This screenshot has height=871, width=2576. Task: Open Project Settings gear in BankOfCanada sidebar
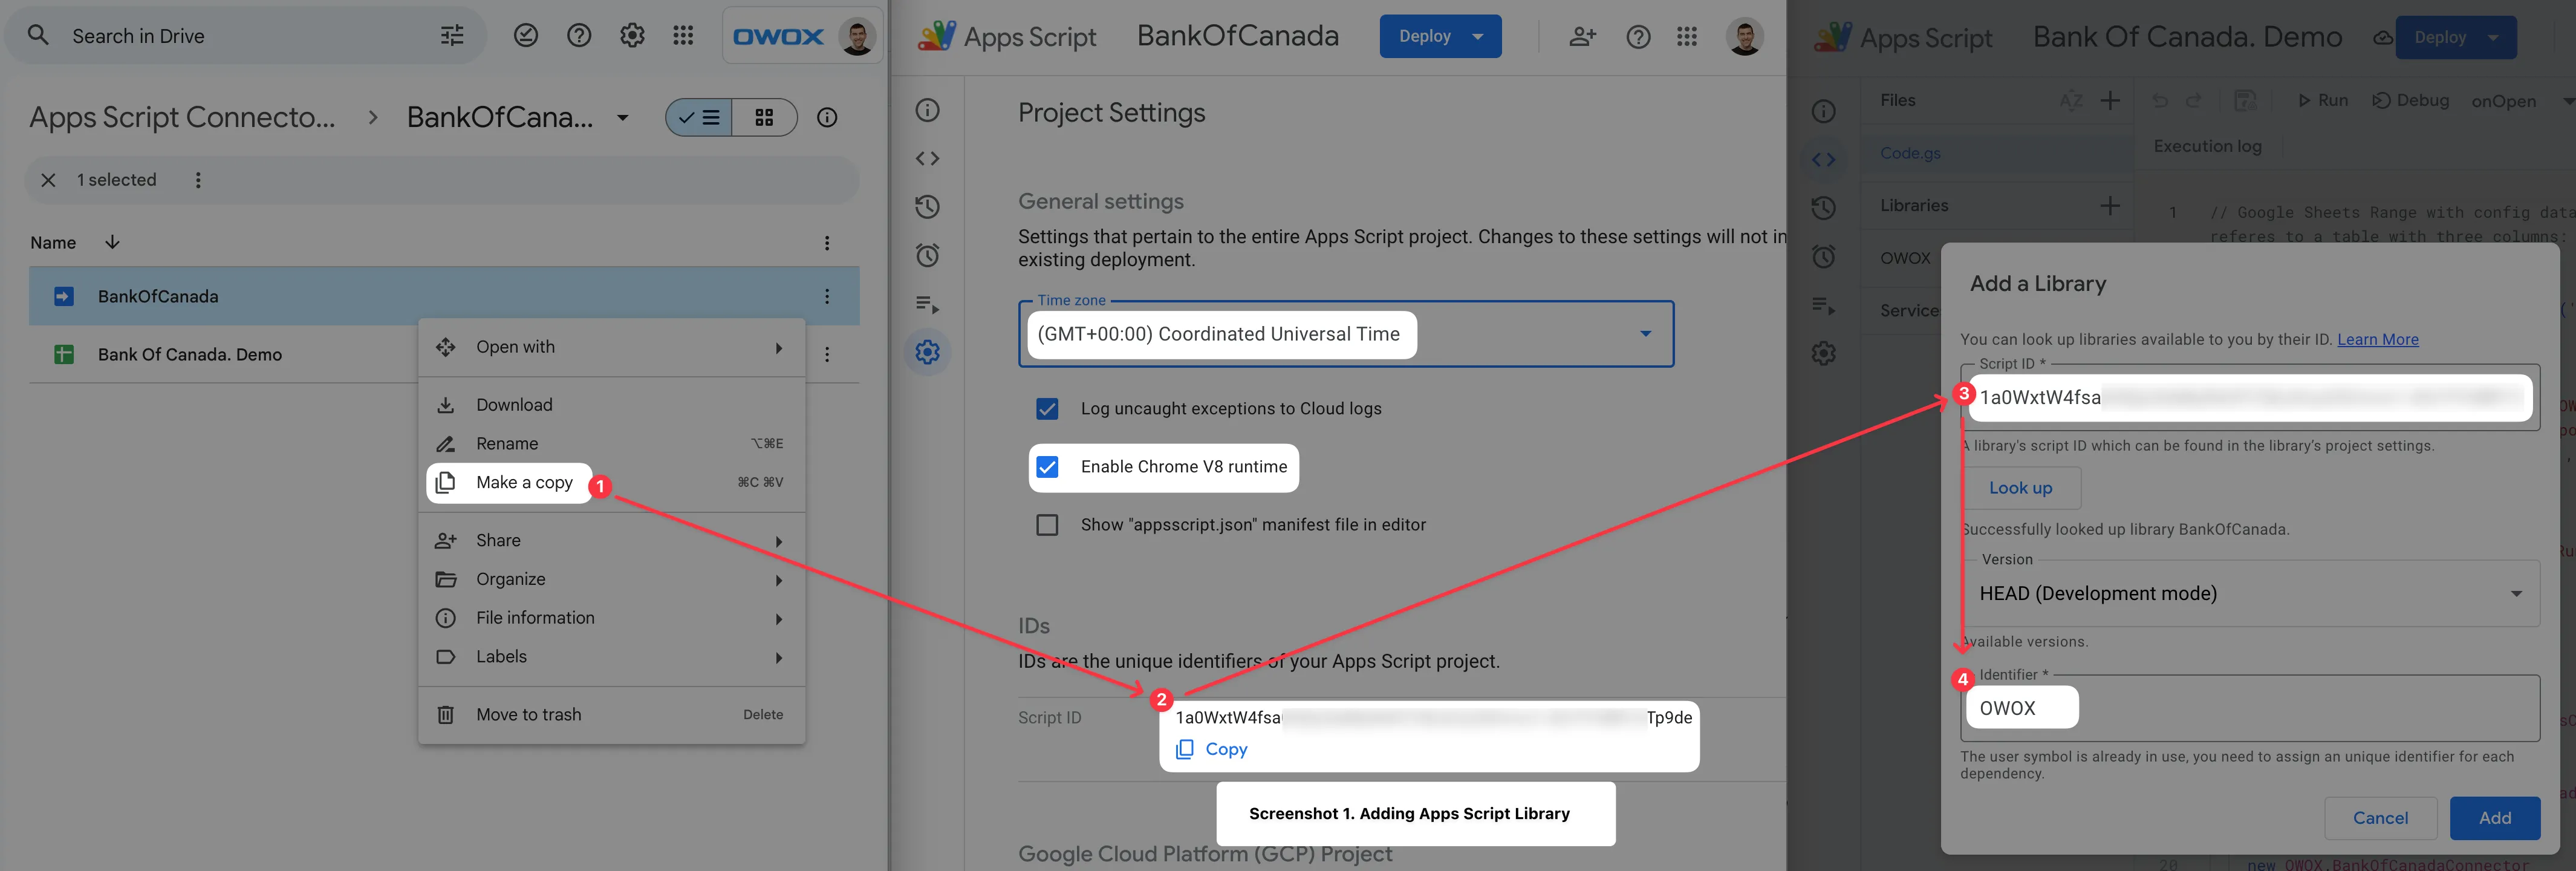(x=927, y=352)
